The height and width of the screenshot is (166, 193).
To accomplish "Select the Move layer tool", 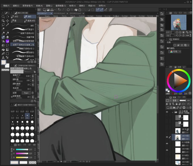I will pyautogui.click(x=7, y=21).
